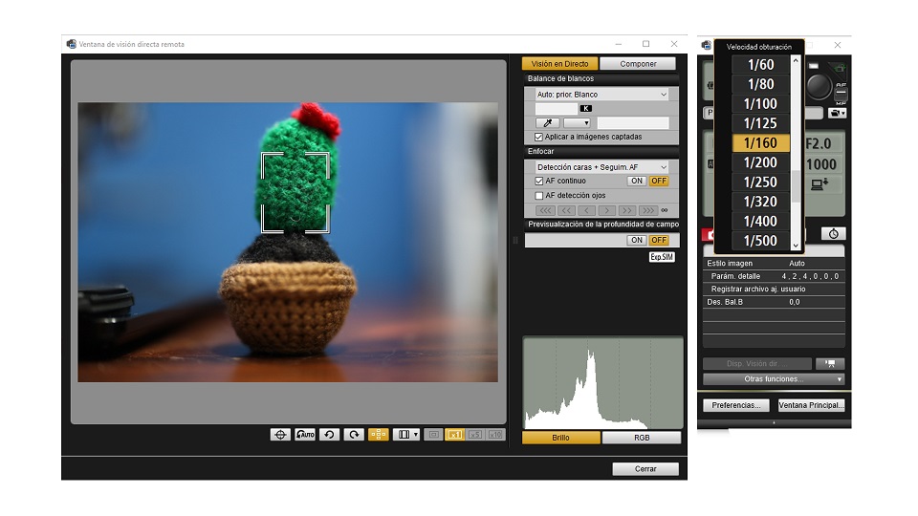Screen dimensions: 918x516
Task: Open the 'Auto: prior. Blanco' white balance dropdown
Action: coord(601,95)
